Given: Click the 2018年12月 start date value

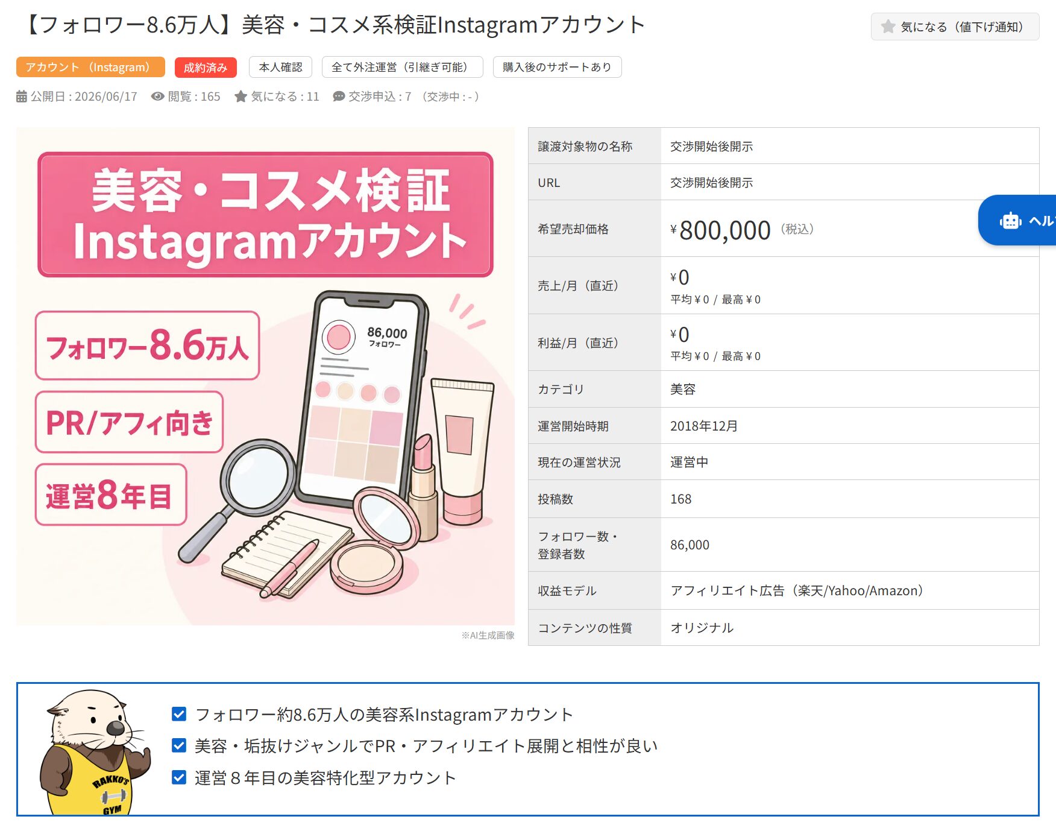Looking at the screenshot, I should [x=704, y=426].
